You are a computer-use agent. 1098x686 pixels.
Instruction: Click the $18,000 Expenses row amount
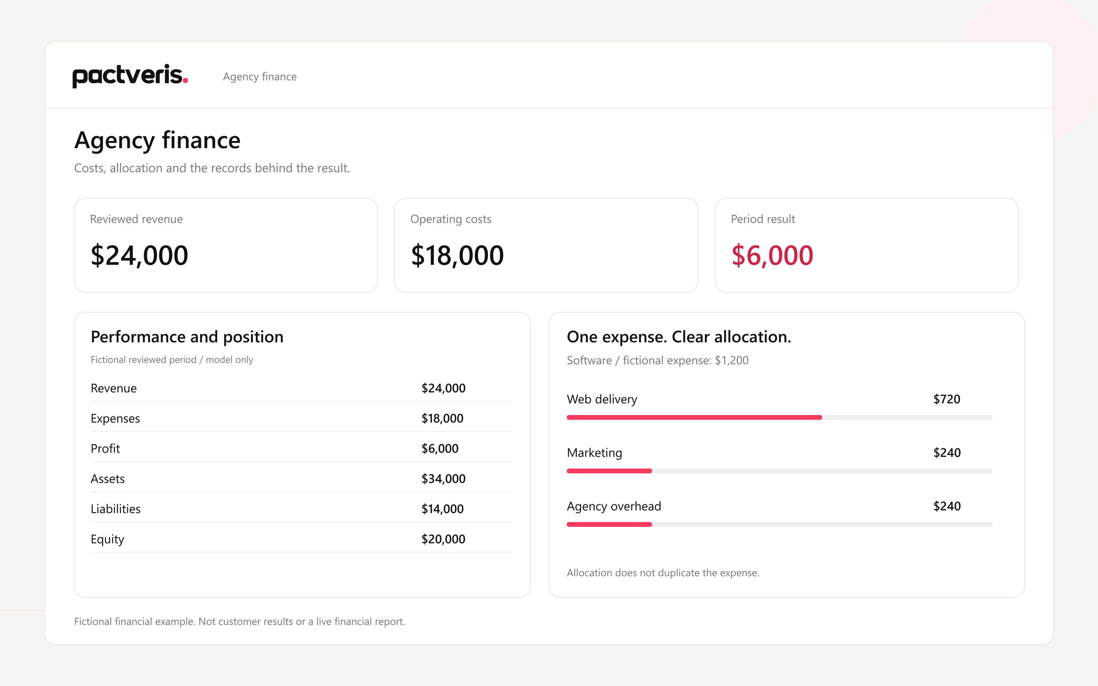pyautogui.click(x=442, y=418)
